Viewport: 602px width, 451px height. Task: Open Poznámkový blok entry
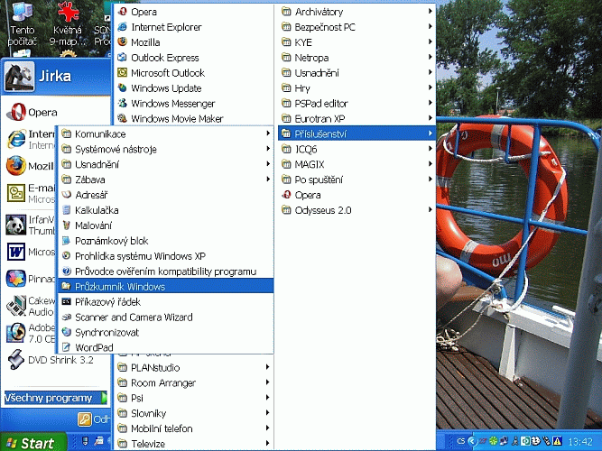[x=165, y=241]
